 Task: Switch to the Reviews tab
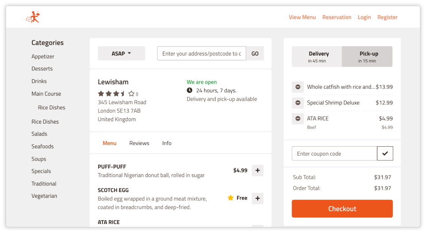(x=139, y=143)
